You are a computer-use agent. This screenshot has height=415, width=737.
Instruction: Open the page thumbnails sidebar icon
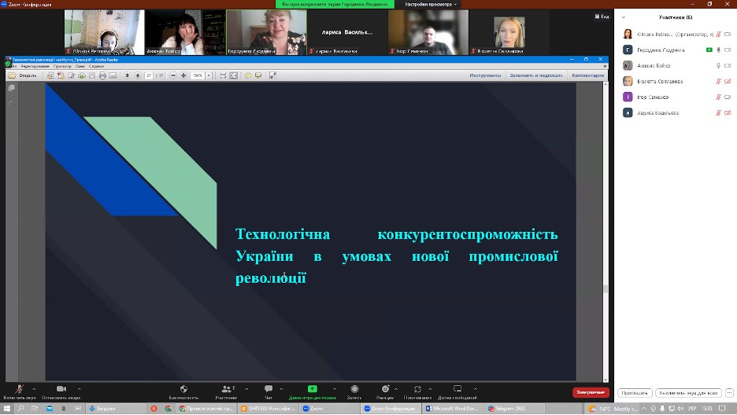point(12,88)
